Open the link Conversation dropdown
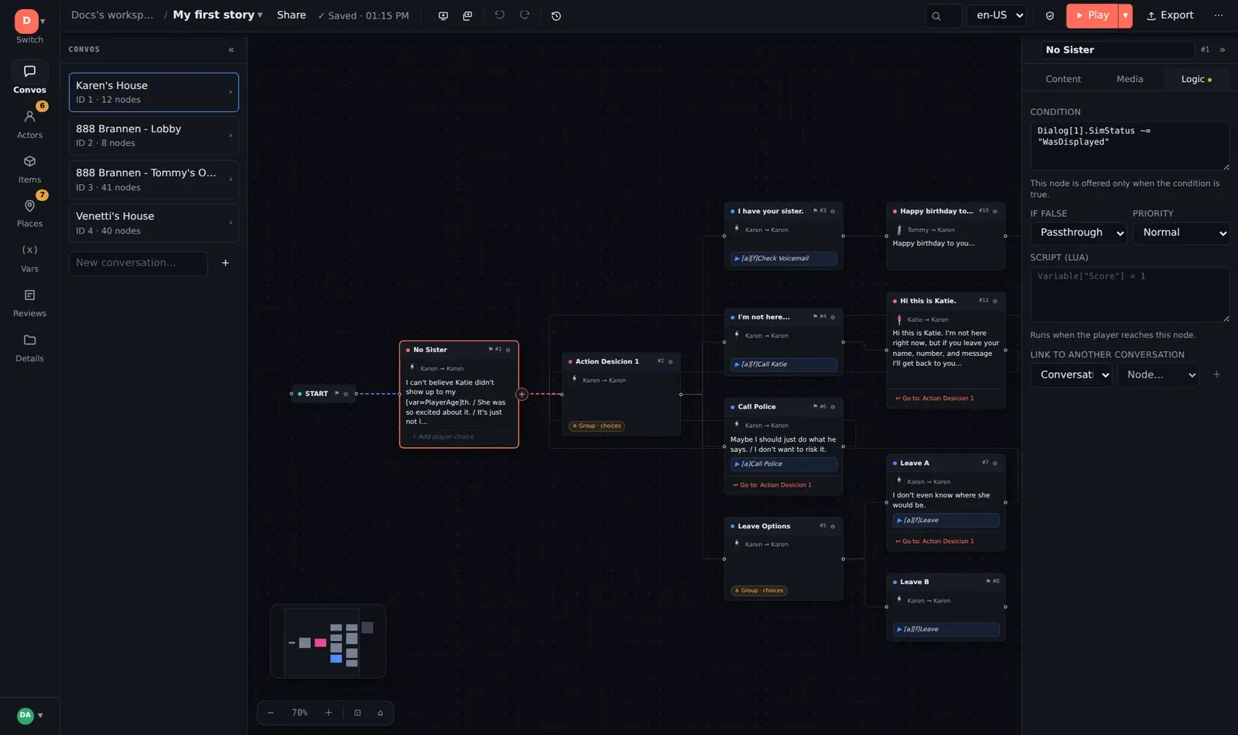This screenshot has width=1238, height=735. (x=1071, y=374)
